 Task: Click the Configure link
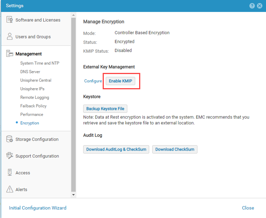coord(93,81)
